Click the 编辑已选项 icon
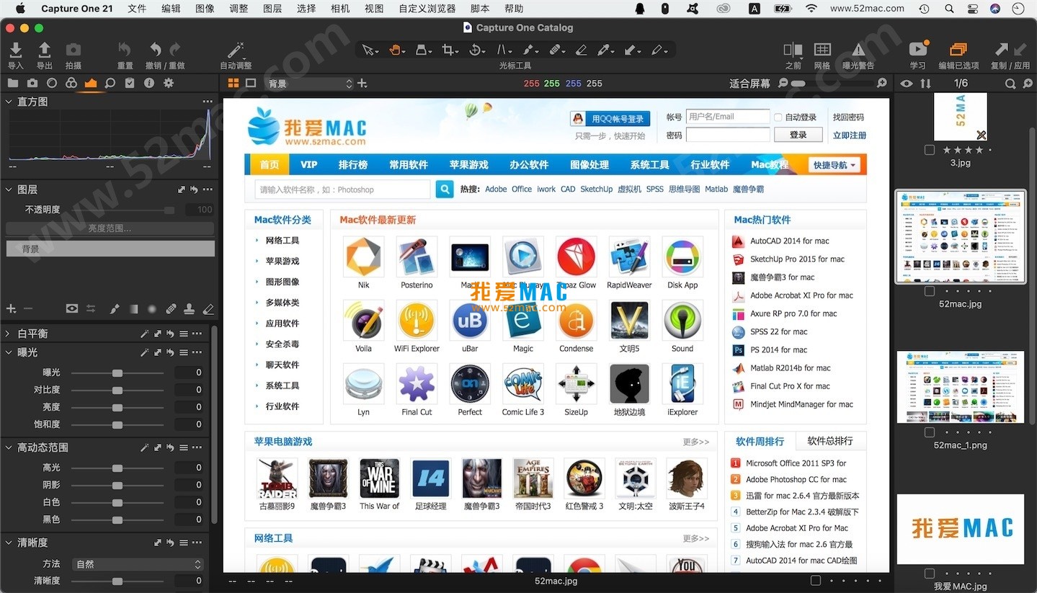This screenshot has height=593, width=1037. 958,50
